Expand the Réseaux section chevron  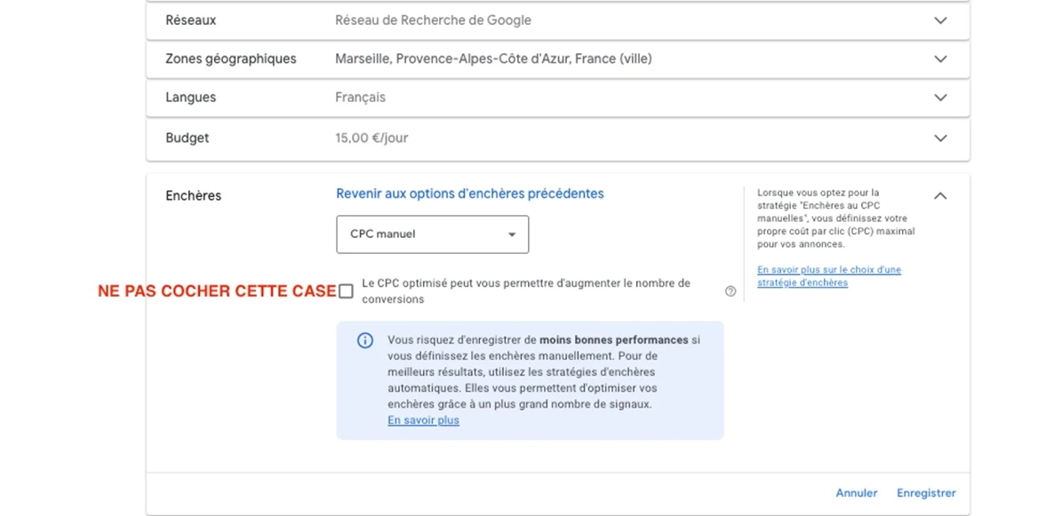940,20
